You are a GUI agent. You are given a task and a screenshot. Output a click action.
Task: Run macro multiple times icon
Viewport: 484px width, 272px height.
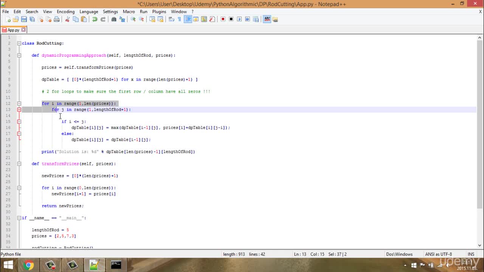pos(248,19)
